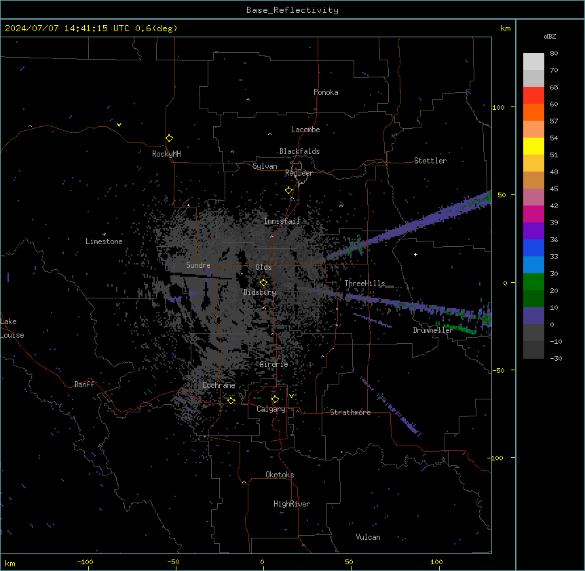585x571 pixels.
Task: Pick the violet 10 dBZ legend swatch
Action: (533, 316)
